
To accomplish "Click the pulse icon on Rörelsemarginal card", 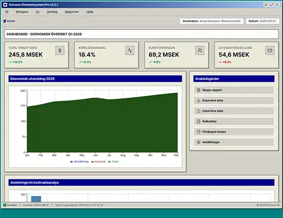I will (x=130, y=50).
